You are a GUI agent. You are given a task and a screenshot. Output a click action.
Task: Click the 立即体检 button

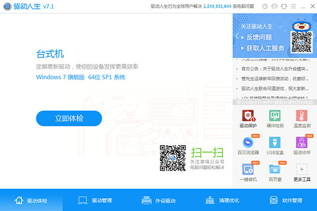tap(69, 118)
